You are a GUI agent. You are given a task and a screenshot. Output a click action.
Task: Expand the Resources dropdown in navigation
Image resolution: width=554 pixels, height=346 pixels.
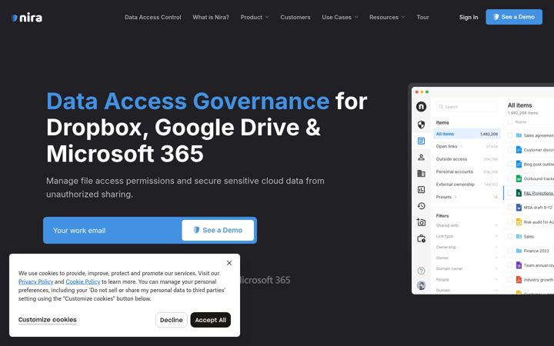coord(387,17)
